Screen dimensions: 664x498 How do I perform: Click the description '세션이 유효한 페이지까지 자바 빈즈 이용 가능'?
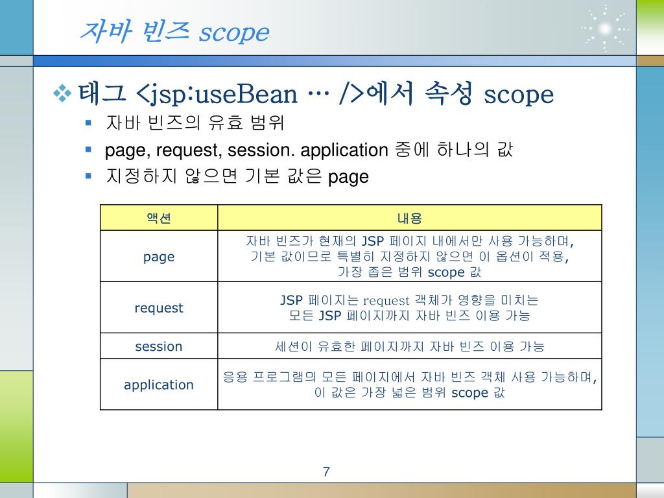pyautogui.click(x=410, y=346)
